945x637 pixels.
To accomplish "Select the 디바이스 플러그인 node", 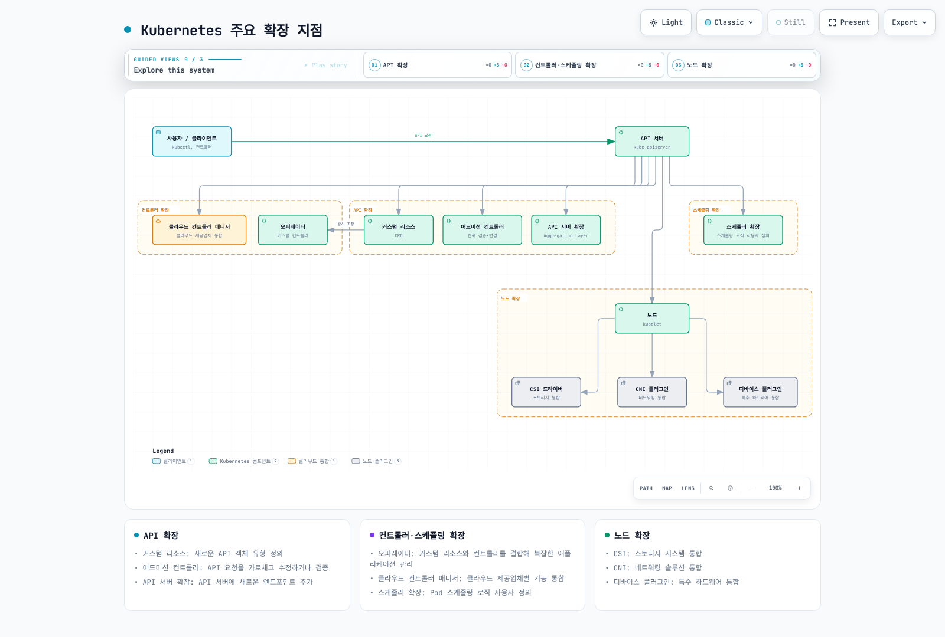I will (x=760, y=392).
